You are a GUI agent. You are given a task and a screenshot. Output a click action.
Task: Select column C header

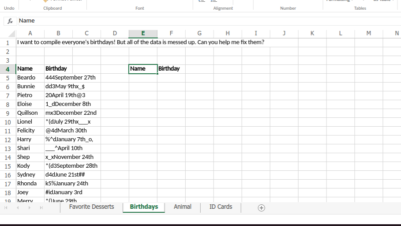pos(87,34)
